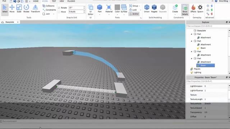The image size is (230, 129).
Task: Choose the Scale tool
Action: [19, 9]
